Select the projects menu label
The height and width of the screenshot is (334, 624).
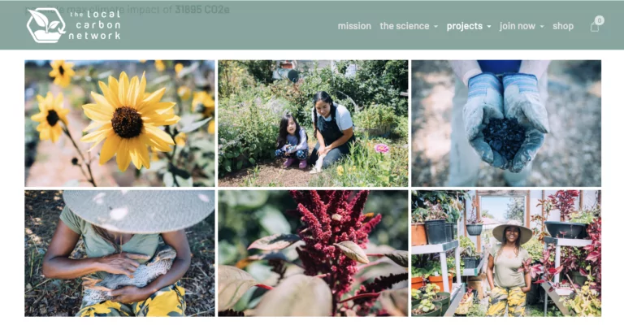point(465,26)
